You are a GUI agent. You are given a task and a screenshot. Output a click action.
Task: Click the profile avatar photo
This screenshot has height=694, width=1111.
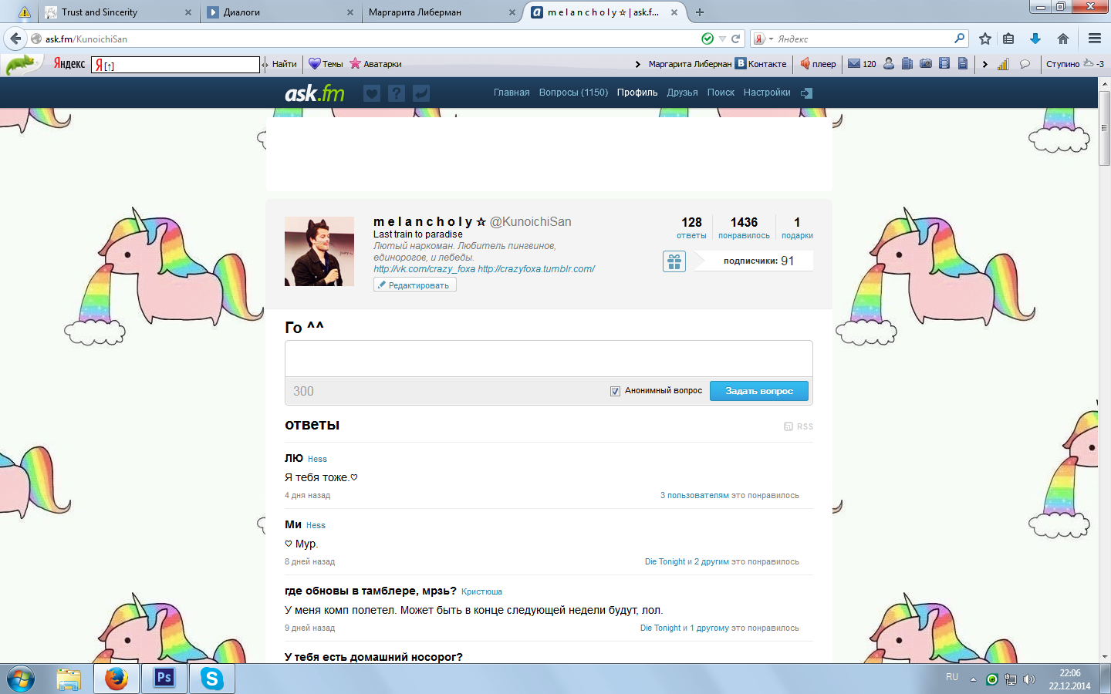tap(319, 251)
